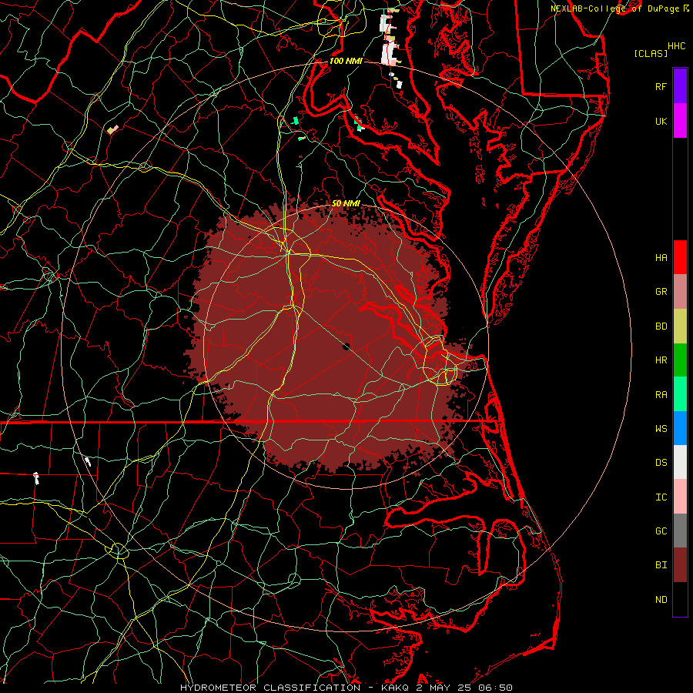
Task: Click the RF purple legend swatch
Action: coord(680,86)
